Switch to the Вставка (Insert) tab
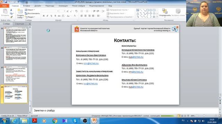Screen dimensions: 222x124 click(x=26, y=6)
